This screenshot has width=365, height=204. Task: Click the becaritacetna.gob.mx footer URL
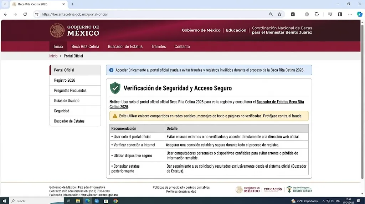click(x=99, y=195)
